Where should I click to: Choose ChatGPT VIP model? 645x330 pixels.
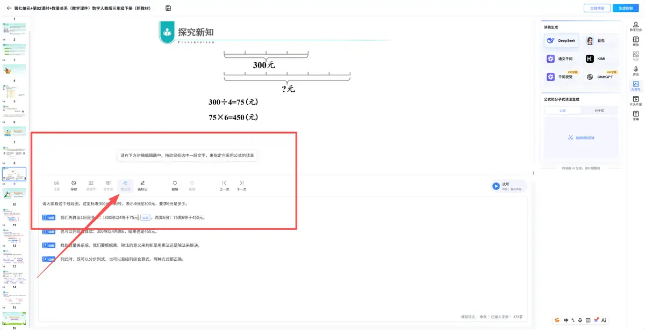point(600,77)
